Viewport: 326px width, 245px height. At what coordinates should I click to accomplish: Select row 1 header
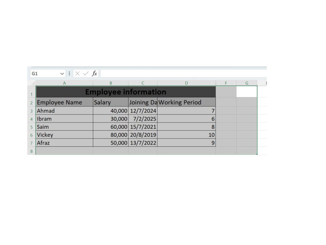click(x=32, y=92)
